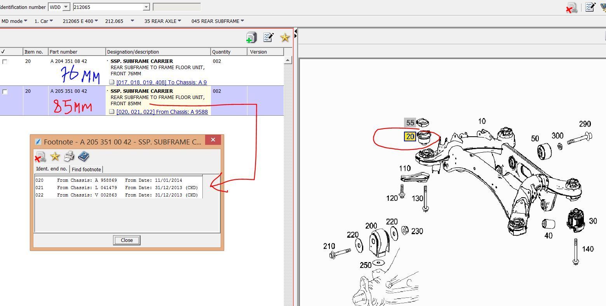Click the yellow star icon above parts list

(285, 37)
